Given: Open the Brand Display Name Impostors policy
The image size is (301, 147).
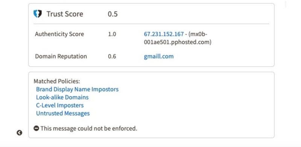Looking at the screenshot, I should click(x=78, y=89).
